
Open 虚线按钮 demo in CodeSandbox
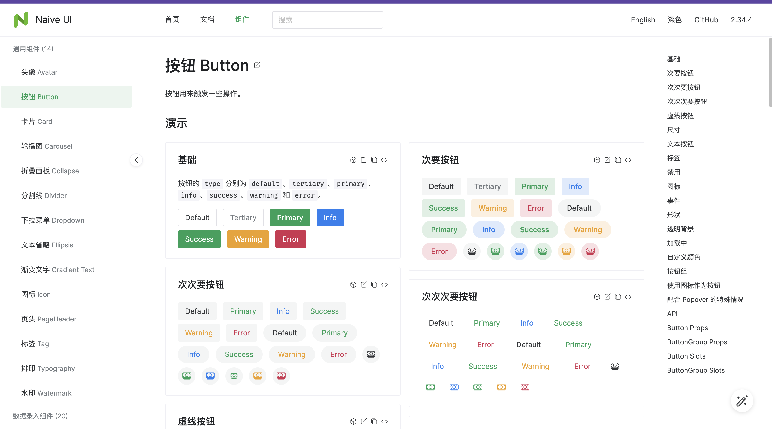pos(353,422)
